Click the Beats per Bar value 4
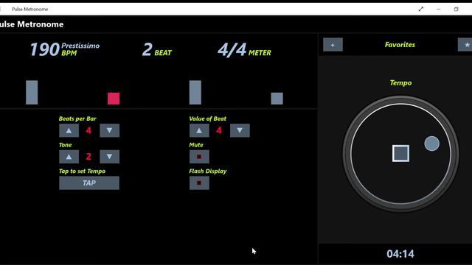The width and height of the screenshot is (472, 265). point(88,130)
